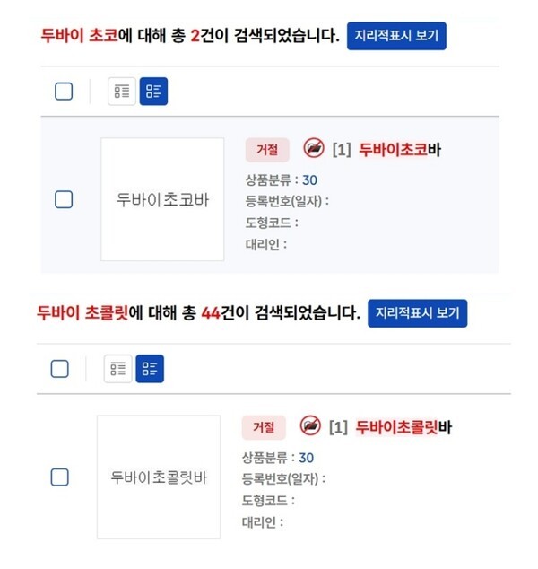Click 상품분류 30 link under 두바이초코바
Image resolution: width=538 pixels, height=569 pixels.
click(310, 179)
